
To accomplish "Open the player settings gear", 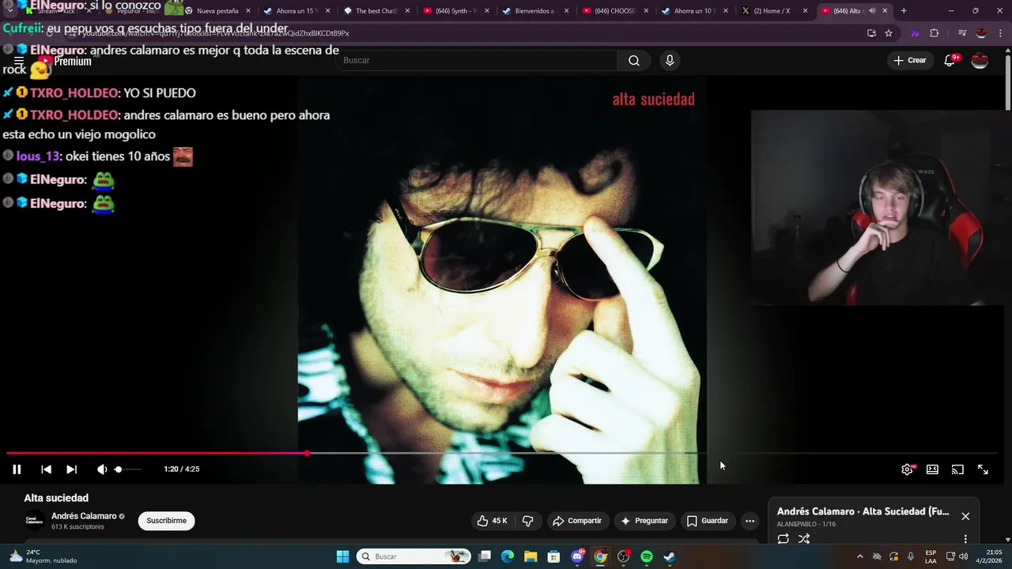I will (907, 469).
